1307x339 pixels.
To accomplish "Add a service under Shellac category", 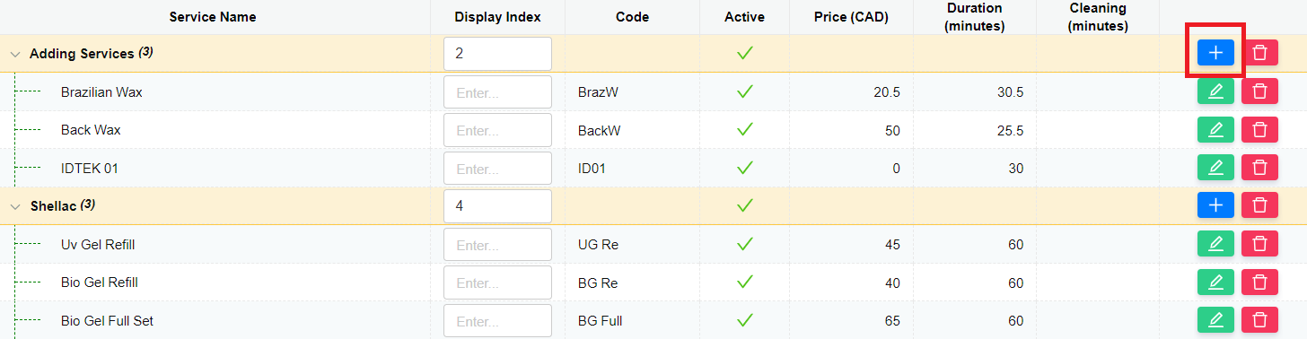I will pos(1215,205).
